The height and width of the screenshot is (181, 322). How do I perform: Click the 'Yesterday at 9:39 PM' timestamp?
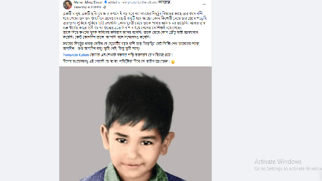pos(88,7)
